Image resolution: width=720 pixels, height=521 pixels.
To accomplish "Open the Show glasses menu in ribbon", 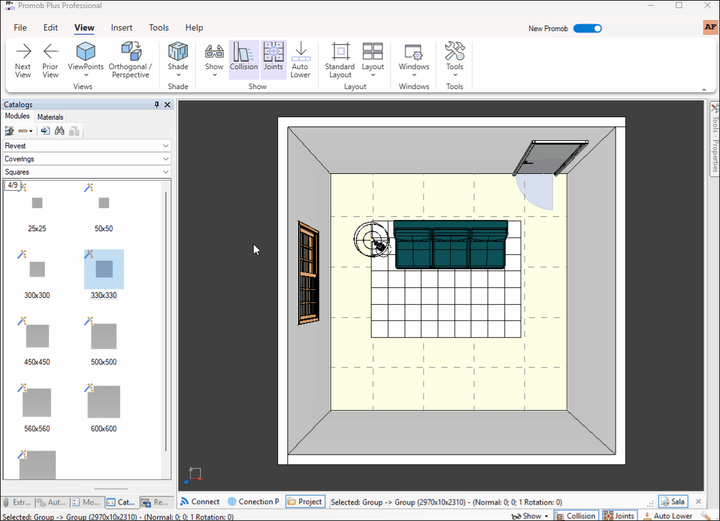I will [x=214, y=60].
